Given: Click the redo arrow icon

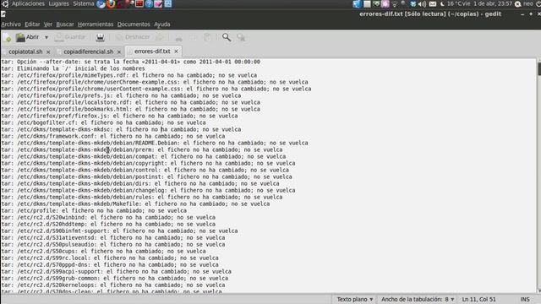Looking at the screenshot, I should coord(160,37).
